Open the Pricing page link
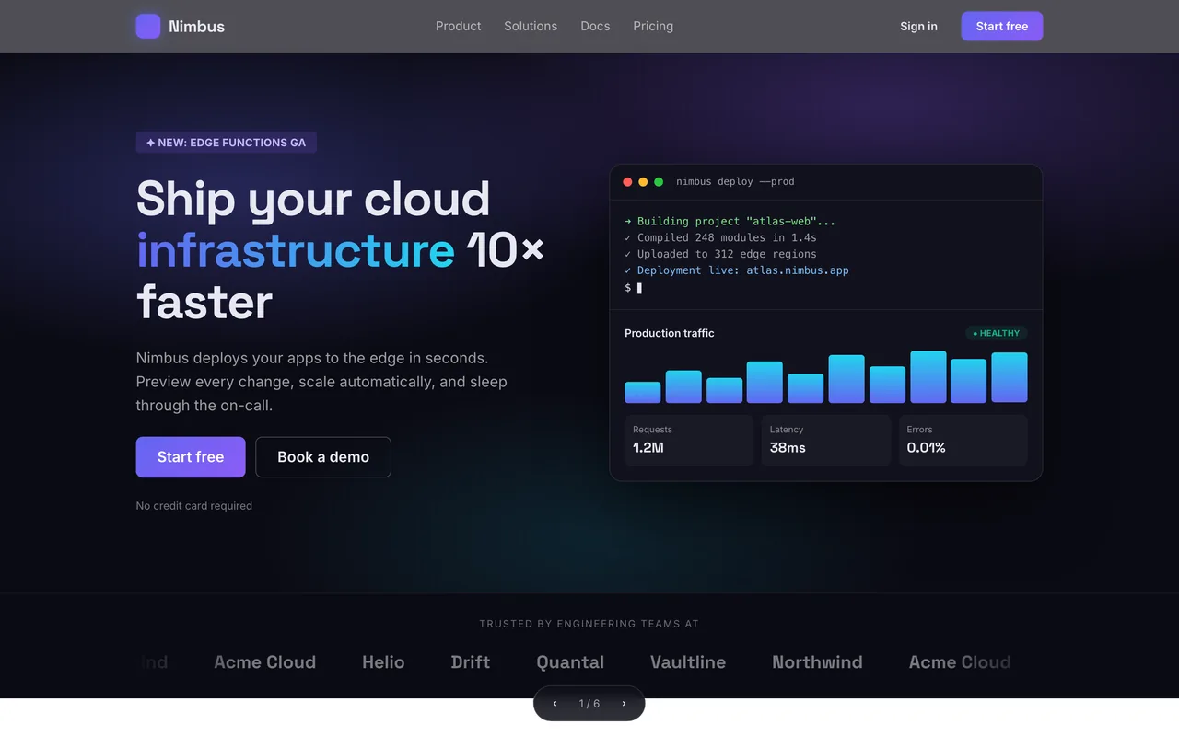Image resolution: width=1179 pixels, height=736 pixels. pyautogui.click(x=653, y=26)
